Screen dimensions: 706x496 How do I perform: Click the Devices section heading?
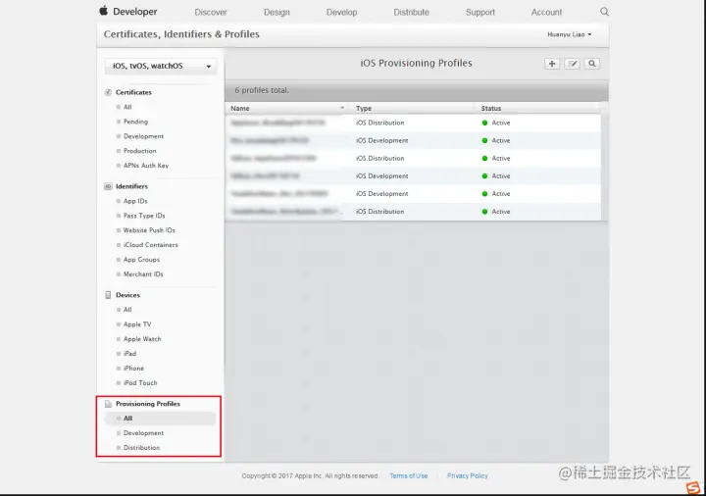[x=127, y=295]
